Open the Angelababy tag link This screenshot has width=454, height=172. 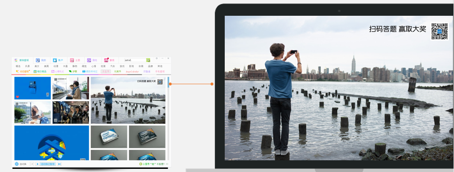132,71
